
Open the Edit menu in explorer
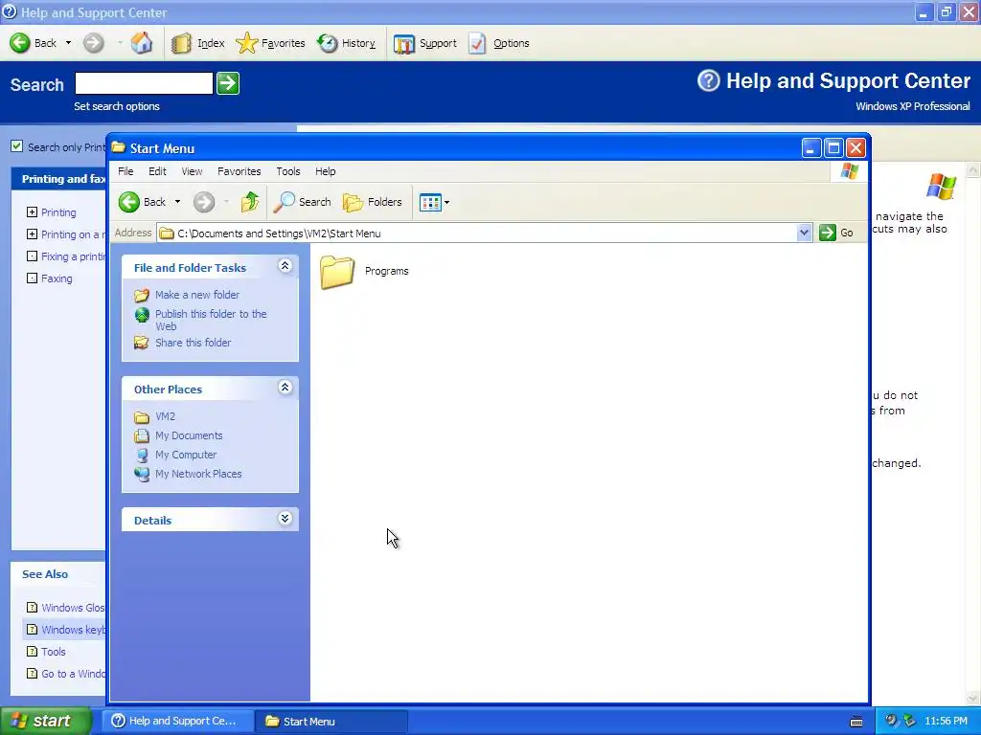(157, 171)
